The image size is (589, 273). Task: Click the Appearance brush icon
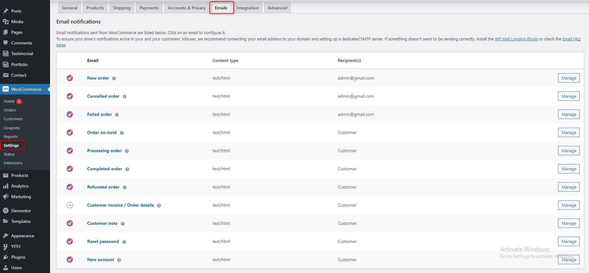tap(6, 236)
